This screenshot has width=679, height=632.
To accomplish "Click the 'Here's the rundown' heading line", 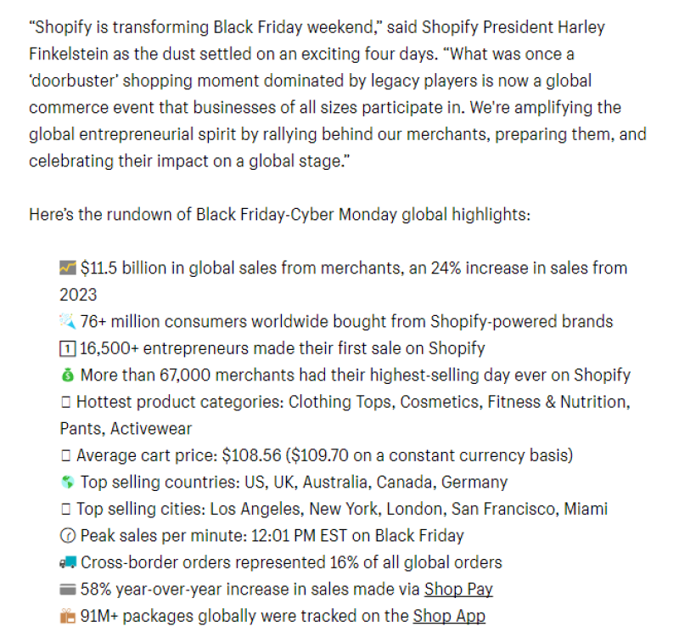I will [x=279, y=214].
